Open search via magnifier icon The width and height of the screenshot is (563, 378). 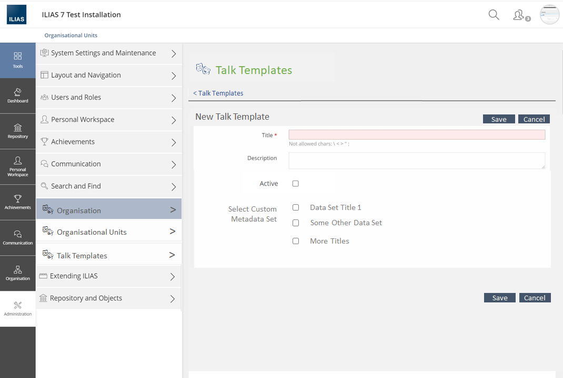[494, 15]
